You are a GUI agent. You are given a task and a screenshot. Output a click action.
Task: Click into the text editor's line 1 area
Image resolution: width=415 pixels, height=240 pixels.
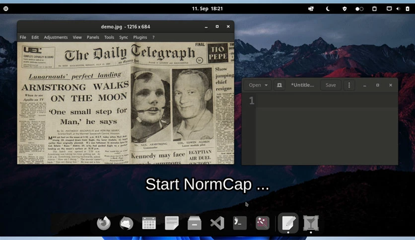tap(327, 101)
